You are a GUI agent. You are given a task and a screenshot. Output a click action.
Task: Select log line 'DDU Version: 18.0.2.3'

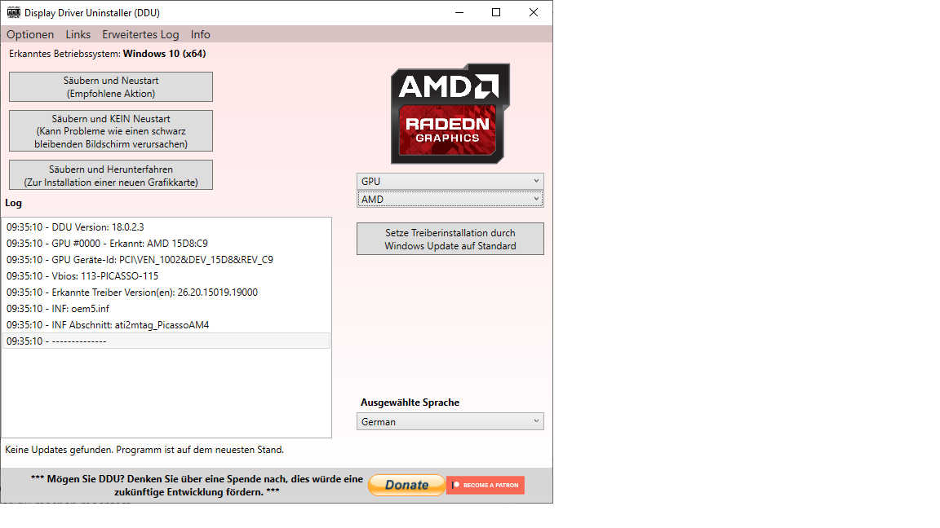(x=166, y=227)
